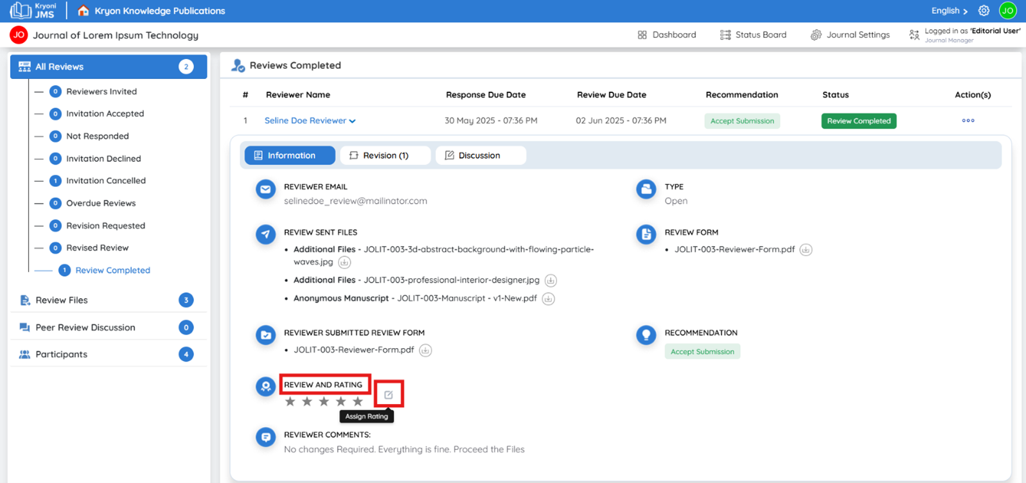
Task: Click the Type folder icon
Action: point(646,189)
